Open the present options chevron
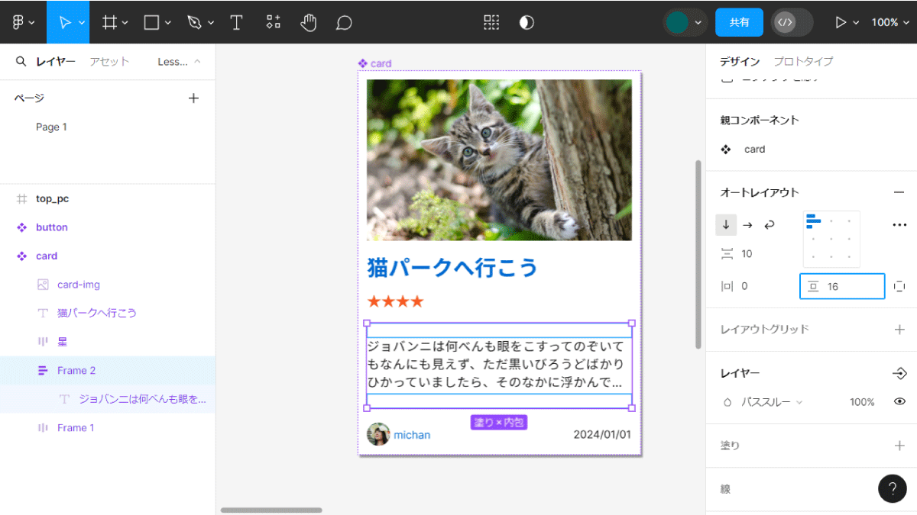 pyautogui.click(x=857, y=23)
